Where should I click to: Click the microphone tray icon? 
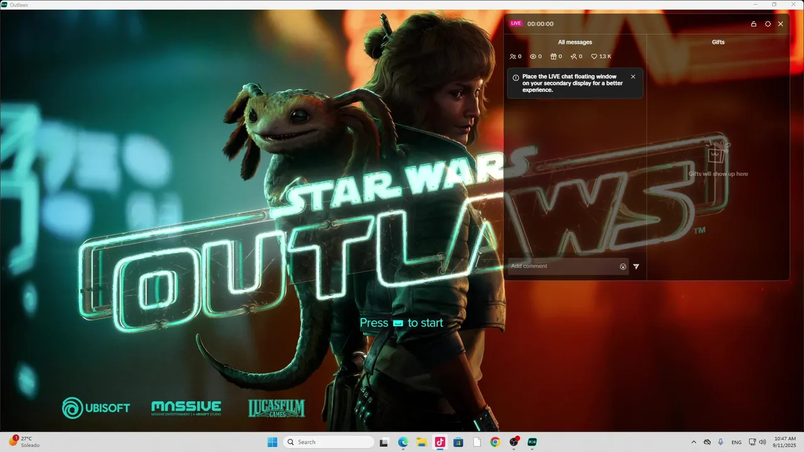pyautogui.click(x=720, y=442)
